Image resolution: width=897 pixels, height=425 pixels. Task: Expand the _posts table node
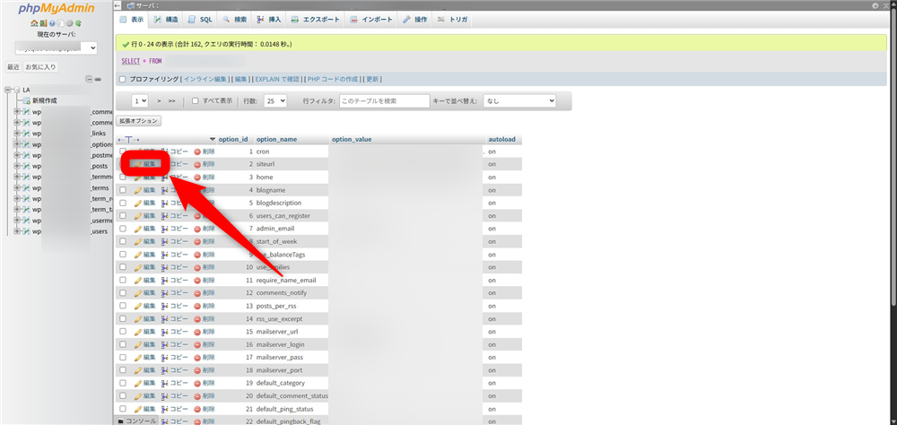pyautogui.click(x=17, y=166)
